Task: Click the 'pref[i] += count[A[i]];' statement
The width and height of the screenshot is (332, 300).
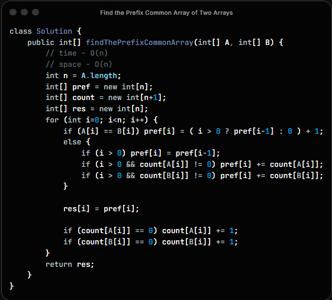Action: [x=272, y=164]
